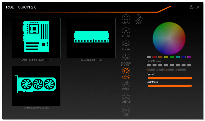Pick the purple preset color swatch
The image size is (205, 121).
pos(189,57)
